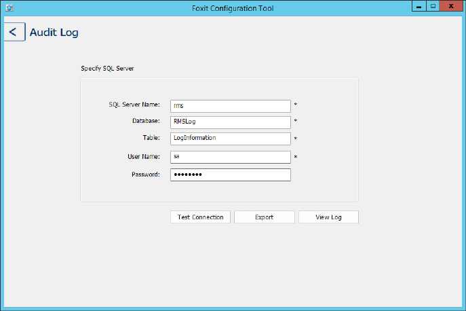Image resolution: width=466 pixels, height=311 pixels.
Task: Focus the SQL Server Name field
Action: [x=231, y=106]
